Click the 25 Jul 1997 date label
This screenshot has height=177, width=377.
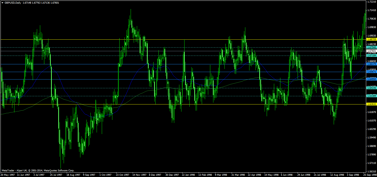(x=56, y=175)
